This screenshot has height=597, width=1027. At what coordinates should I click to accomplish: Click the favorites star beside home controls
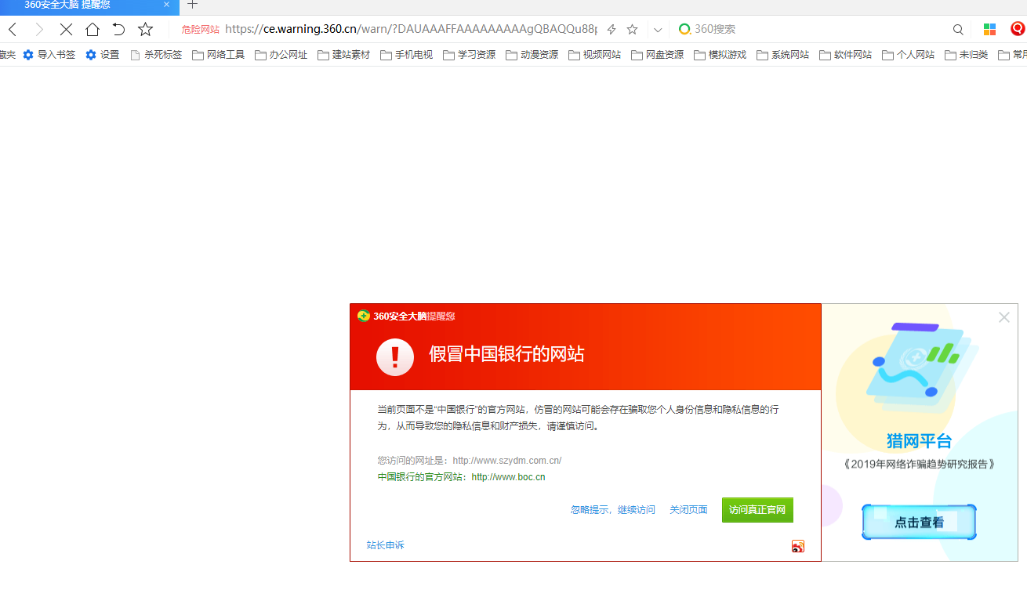(x=145, y=30)
